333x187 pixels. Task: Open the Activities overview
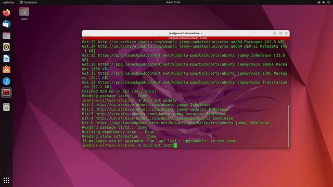8,2
